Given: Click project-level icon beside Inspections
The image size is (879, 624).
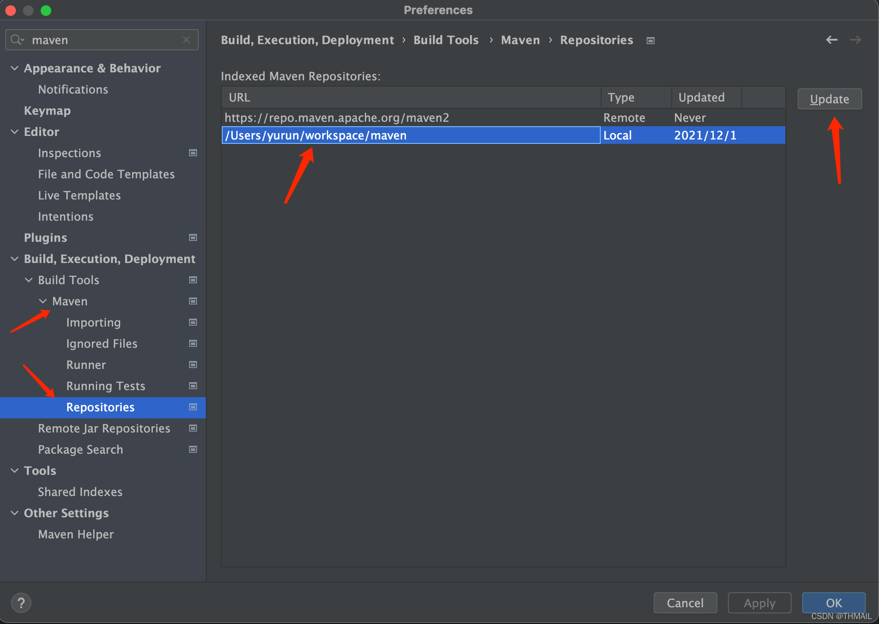Looking at the screenshot, I should [193, 153].
